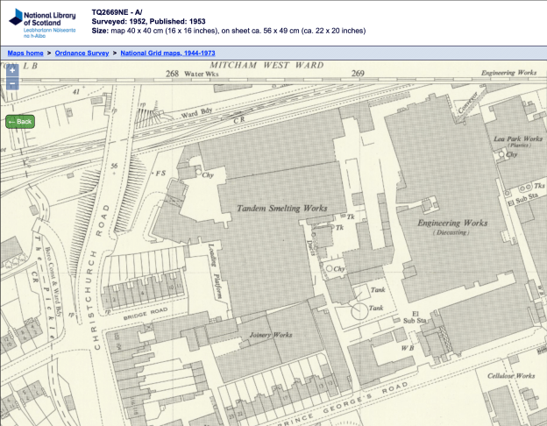Click the large circular tank symbol
Viewport: 547px width, 426px height.
pos(358,311)
